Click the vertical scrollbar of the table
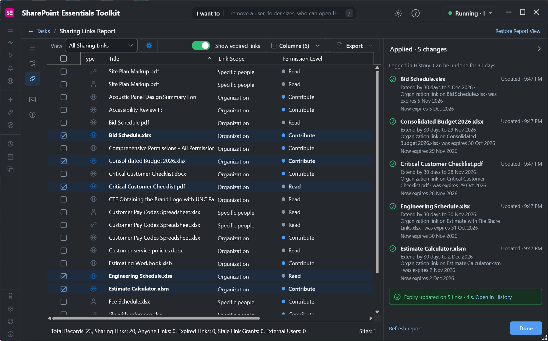The height and width of the screenshot is (341, 548). point(377,172)
